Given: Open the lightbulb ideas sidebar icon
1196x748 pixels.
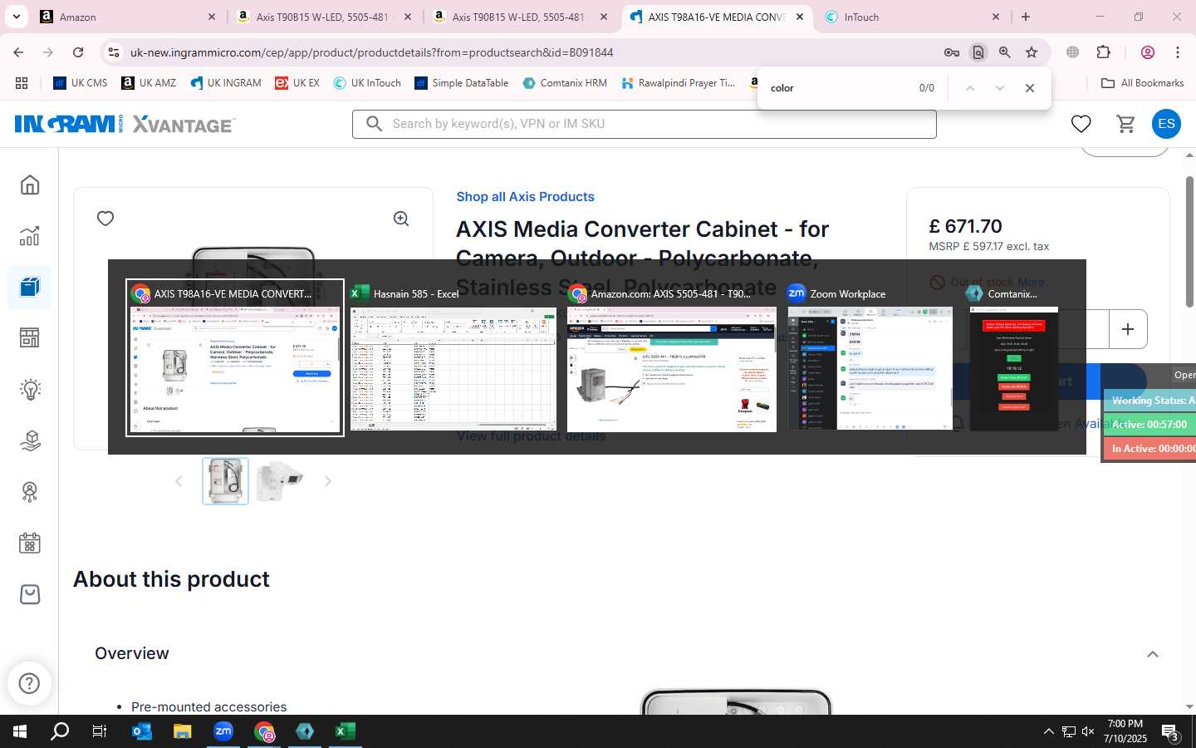Looking at the screenshot, I should click(30, 389).
